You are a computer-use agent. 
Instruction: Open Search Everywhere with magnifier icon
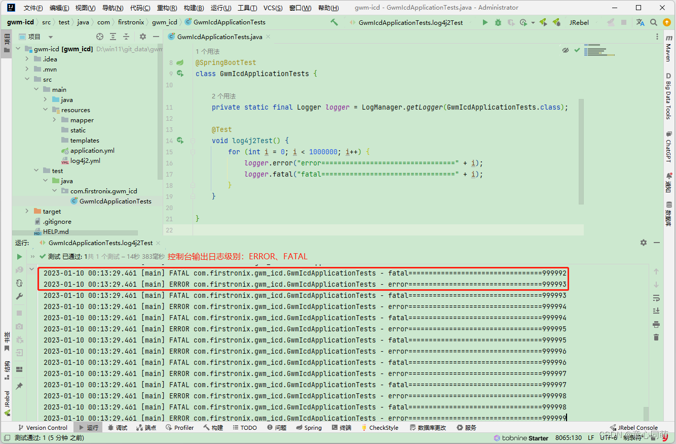coord(653,22)
